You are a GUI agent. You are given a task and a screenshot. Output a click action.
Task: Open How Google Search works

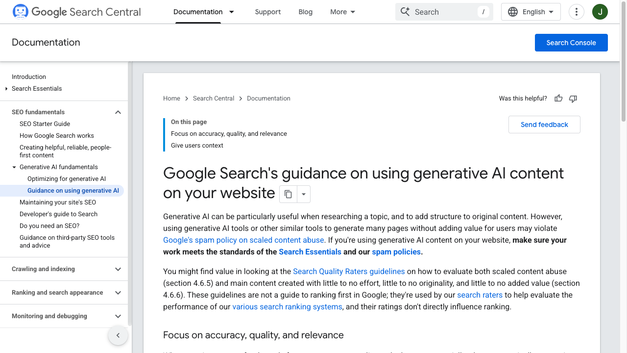pyautogui.click(x=57, y=136)
